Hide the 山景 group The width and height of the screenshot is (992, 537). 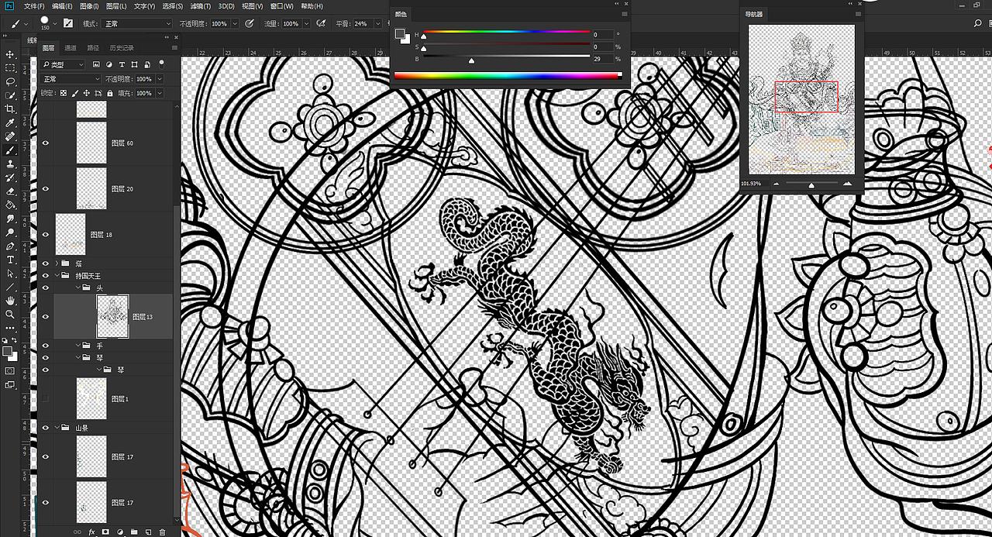coord(46,428)
